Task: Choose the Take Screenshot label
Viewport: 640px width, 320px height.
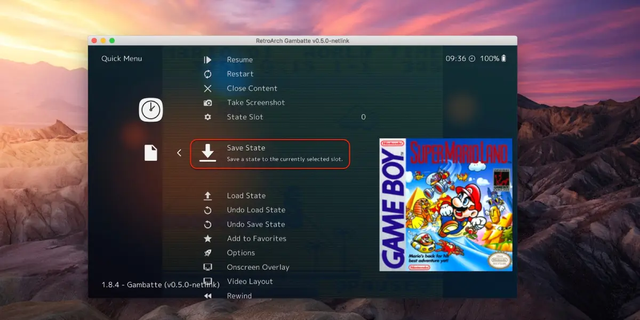Action: [256, 103]
